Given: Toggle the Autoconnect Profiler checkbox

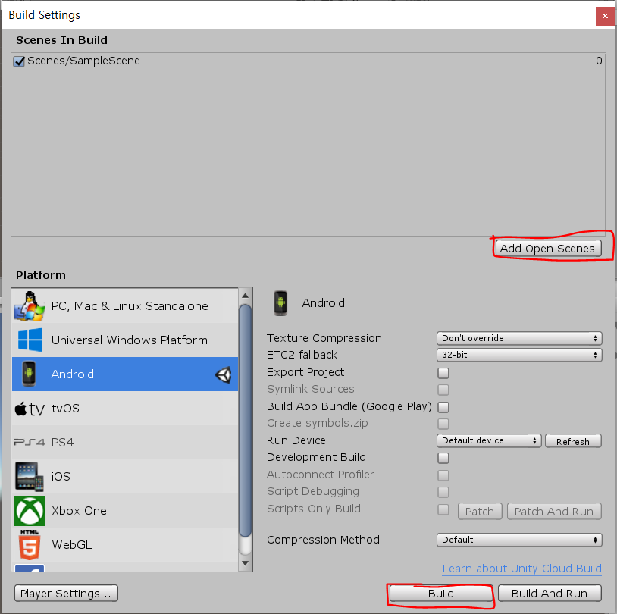Looking at the screenshot, I should tap(443, 475).
